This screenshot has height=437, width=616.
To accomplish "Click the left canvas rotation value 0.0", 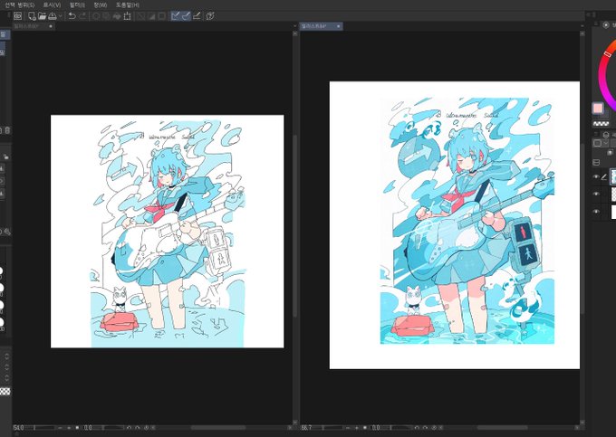I will click(x=88, y=428).
